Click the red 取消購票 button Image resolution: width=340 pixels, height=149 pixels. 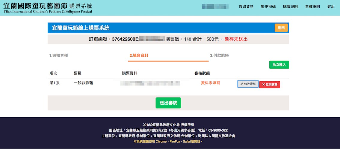(270, 85)
